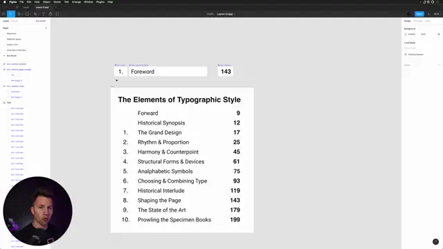
Task: Click 'Harmony & Counterpoint' entry
Action: [168, 152]
